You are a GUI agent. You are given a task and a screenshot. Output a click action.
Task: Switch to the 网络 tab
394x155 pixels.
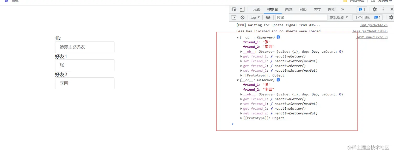pyautogui.click(x=303, y=9)
